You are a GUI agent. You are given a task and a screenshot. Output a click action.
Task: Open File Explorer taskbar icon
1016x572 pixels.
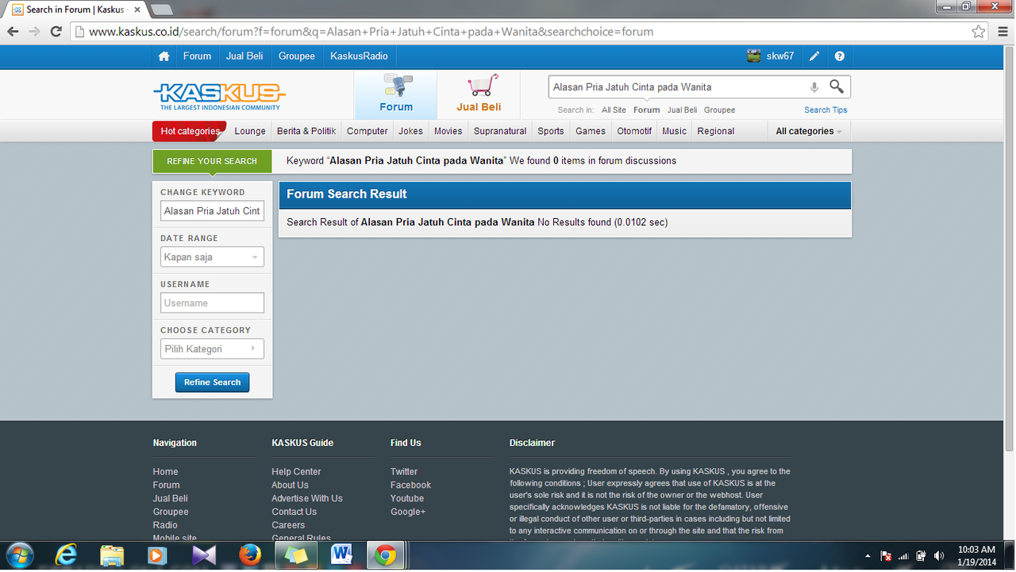pos(112,555)
